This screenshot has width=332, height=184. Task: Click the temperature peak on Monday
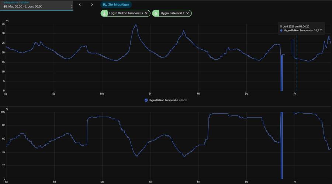136,25
